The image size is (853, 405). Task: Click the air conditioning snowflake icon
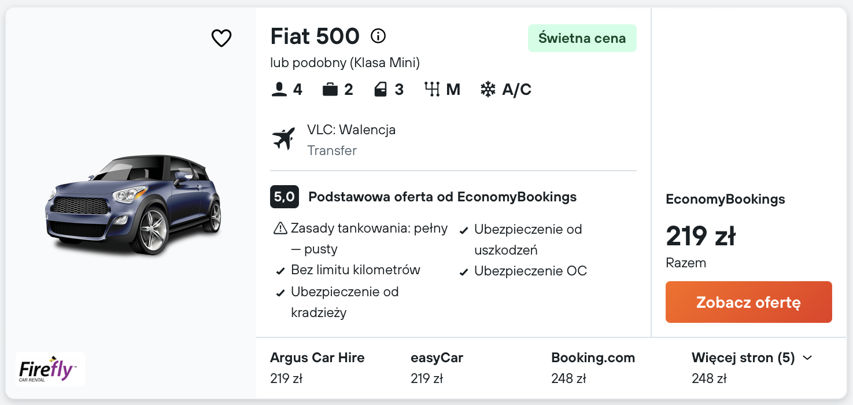[488, 90]
